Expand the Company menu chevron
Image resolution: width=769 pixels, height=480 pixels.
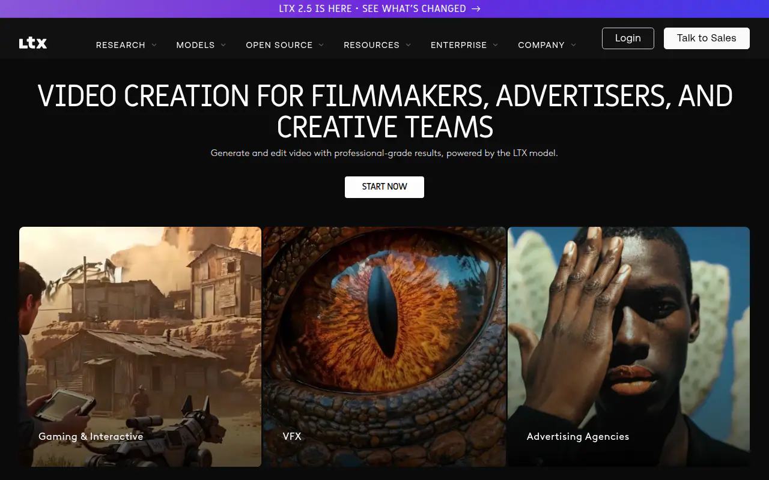tap(574, 45)
